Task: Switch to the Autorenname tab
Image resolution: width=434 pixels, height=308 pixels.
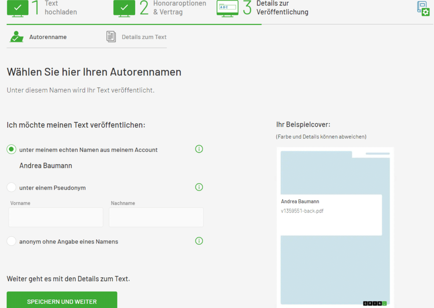Action: click(x=47, y=37)
